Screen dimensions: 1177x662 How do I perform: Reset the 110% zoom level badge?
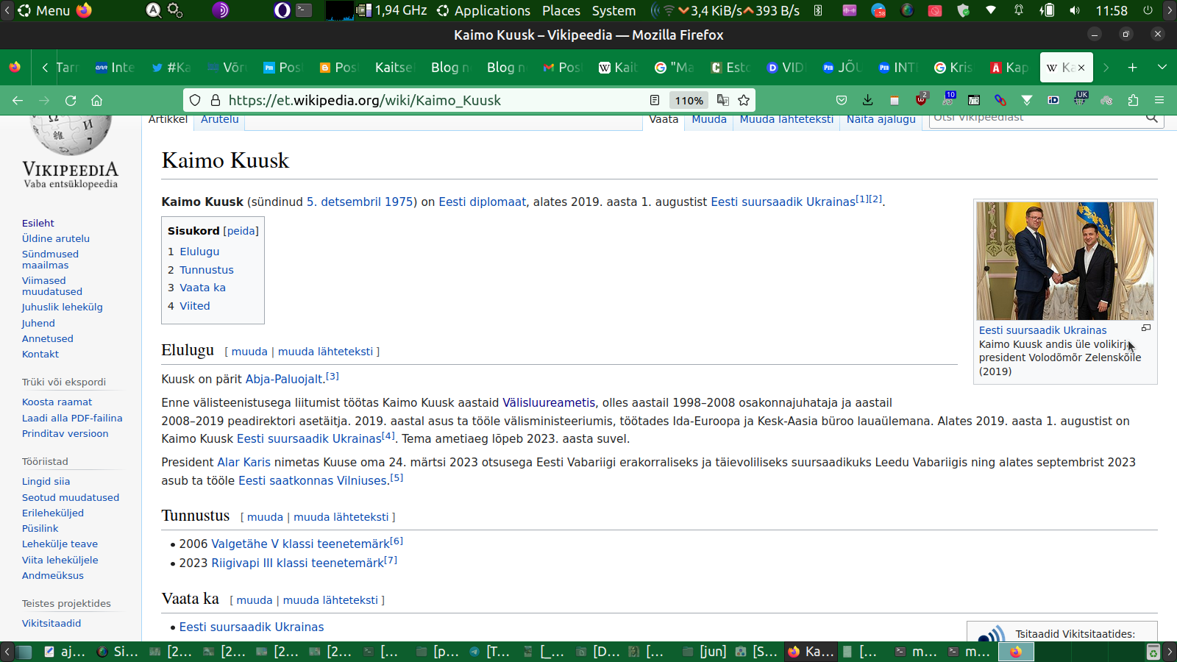689,100
